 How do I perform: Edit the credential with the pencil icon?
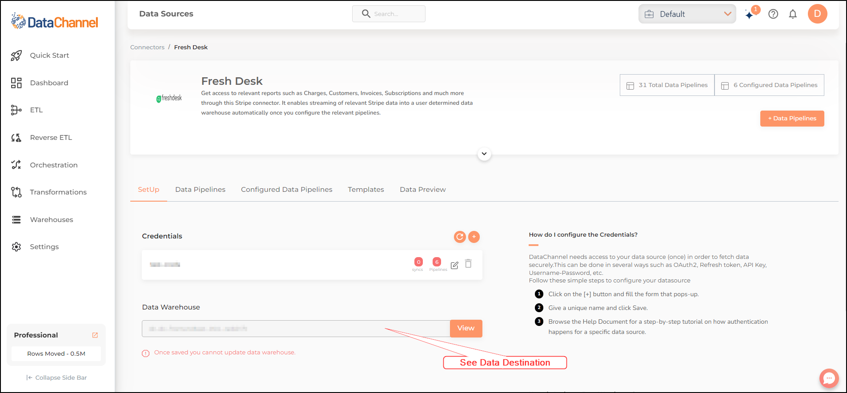coord(454,266)
